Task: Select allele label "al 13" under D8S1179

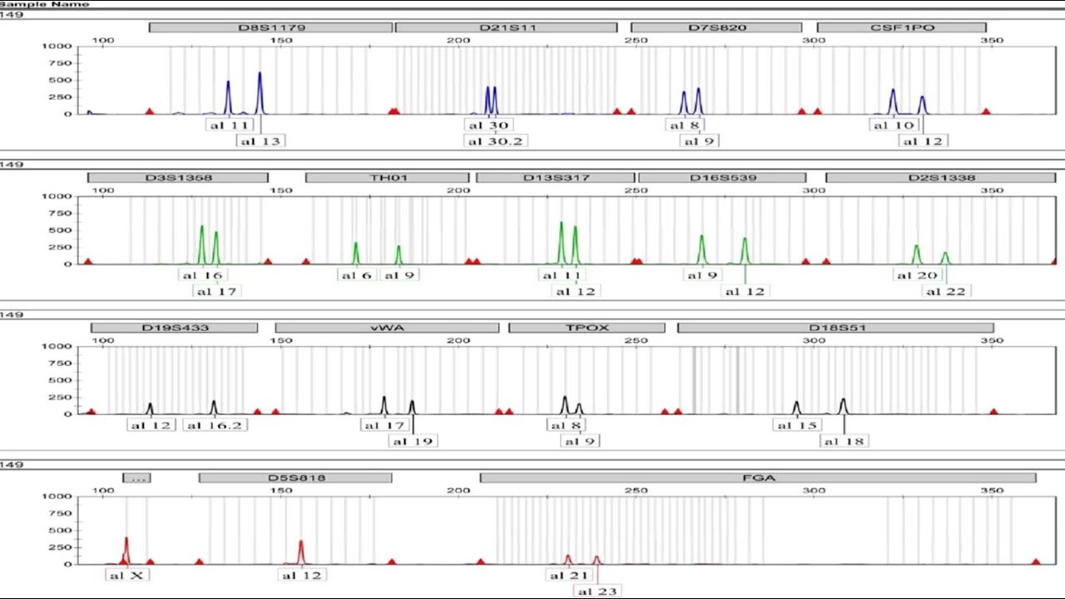Action: tap(260, 141)
